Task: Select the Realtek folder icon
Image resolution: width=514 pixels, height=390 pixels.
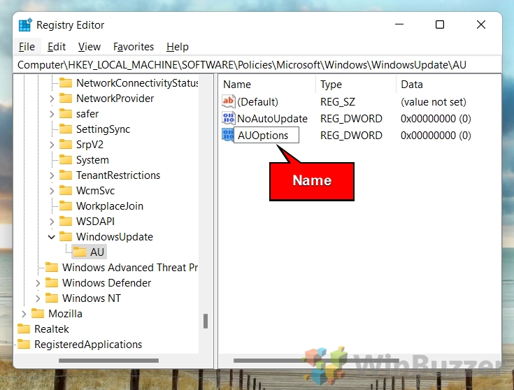Action: [x=24, y=329]
